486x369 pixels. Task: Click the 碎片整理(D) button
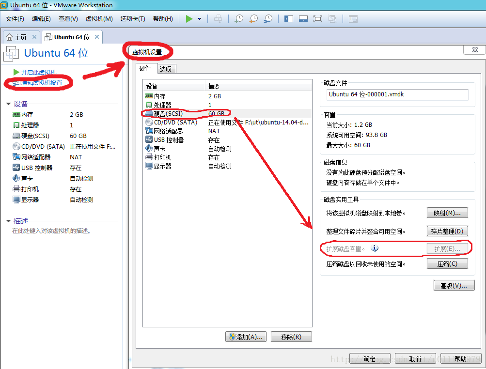click(447, 231)
